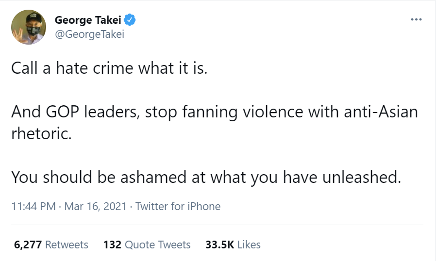
Task: Open the @GeorgeTakei handle link
Action: click(x=89, y=34)
